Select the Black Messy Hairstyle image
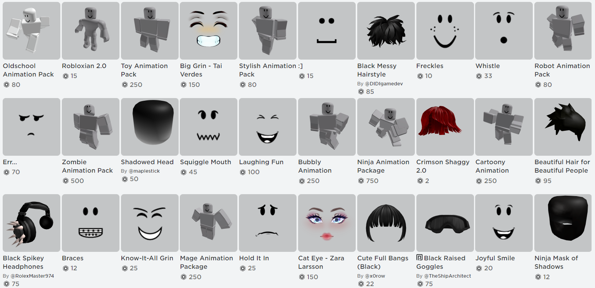The width and height of the screenshot is (595, 288). click(x=386, y=31)
